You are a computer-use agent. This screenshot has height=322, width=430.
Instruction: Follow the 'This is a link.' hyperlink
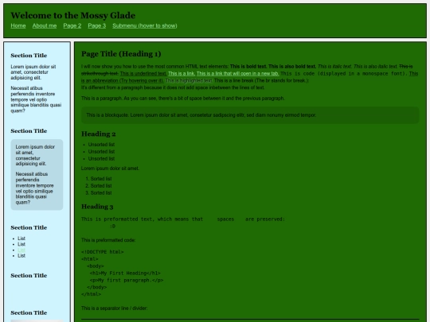182,73
